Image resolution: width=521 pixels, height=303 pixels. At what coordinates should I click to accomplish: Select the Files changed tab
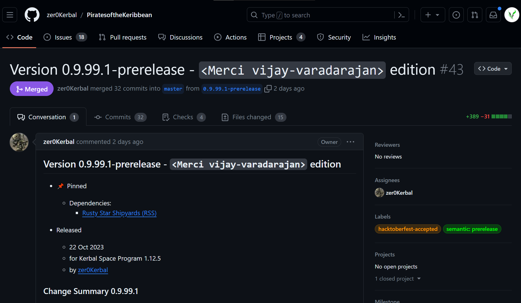254,117
